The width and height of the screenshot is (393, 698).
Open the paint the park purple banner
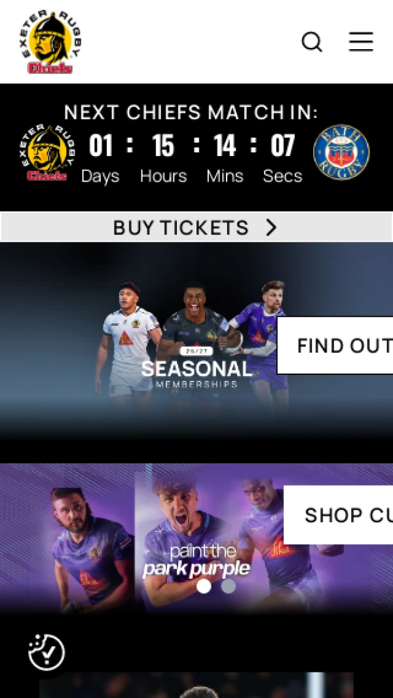(196, 539)
